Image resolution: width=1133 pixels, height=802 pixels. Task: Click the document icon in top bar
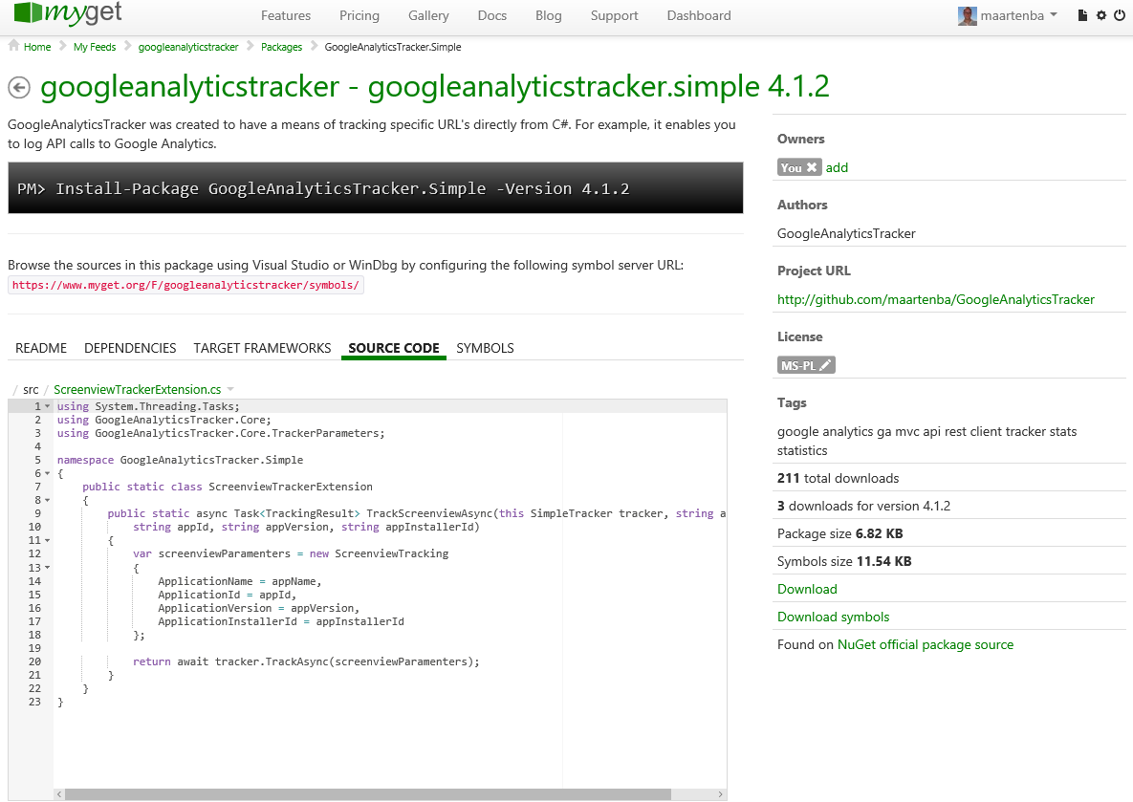(1081, 15)
